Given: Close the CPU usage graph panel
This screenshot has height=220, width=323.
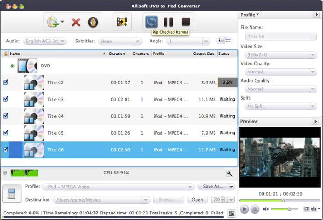Looking at the screenshot, I should (5, 173).
